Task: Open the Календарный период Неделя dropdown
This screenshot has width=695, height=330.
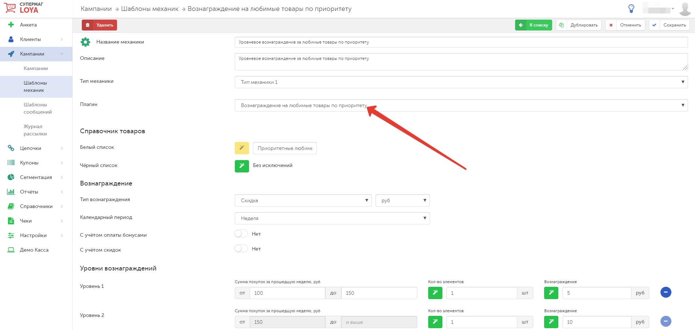Action: [x=332, y=218]
